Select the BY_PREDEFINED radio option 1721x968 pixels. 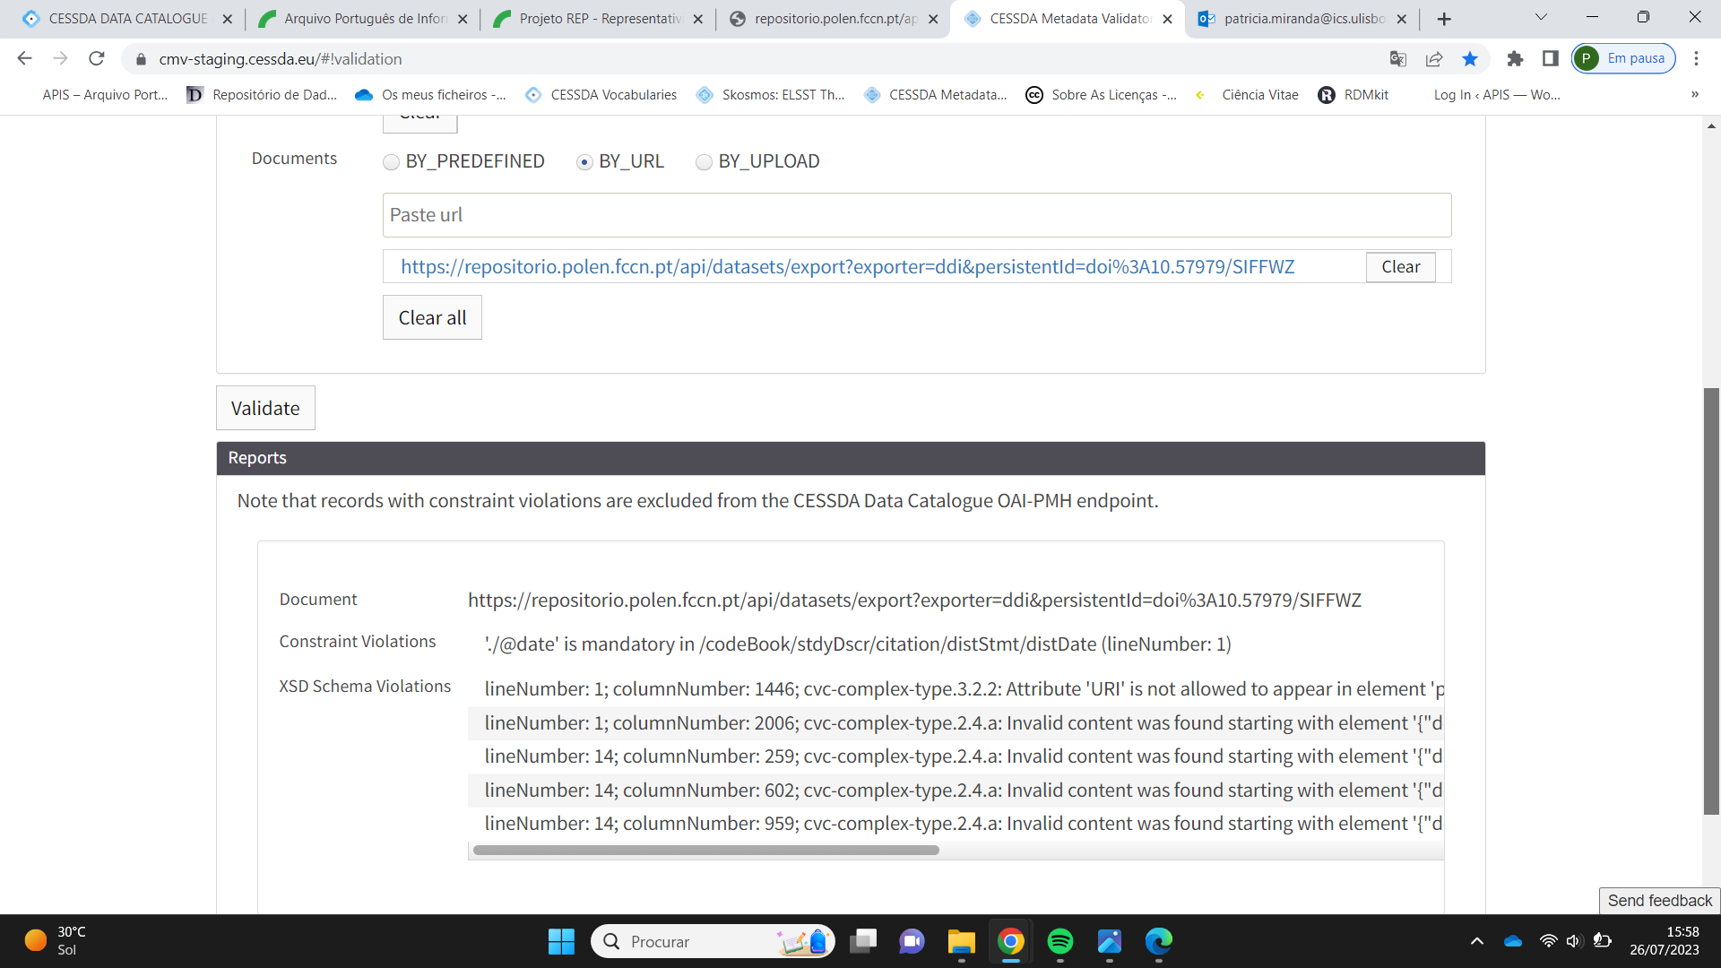(x=391, y=162)
